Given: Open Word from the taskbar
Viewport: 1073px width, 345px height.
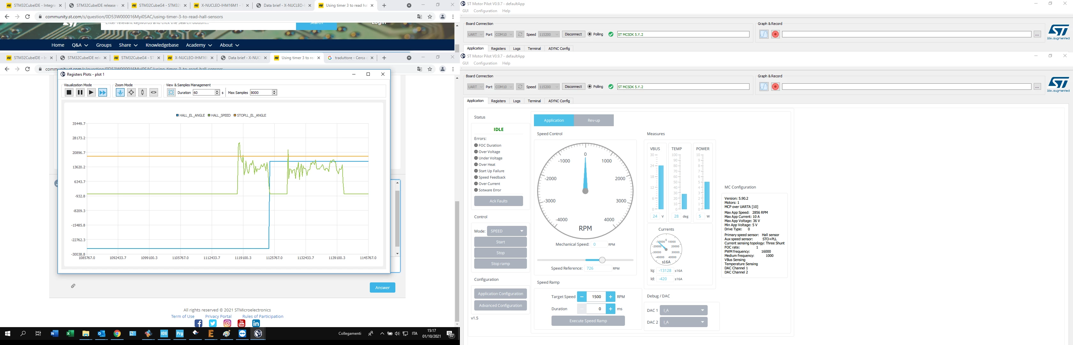Looking at the screenshot, I should pyautogui.click(x=54, y=334).
